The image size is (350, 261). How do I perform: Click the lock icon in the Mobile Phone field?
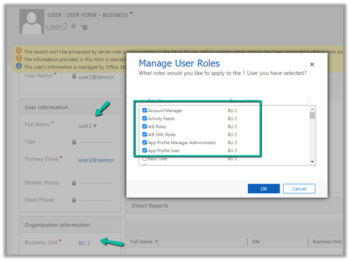[x=74, y=183]
